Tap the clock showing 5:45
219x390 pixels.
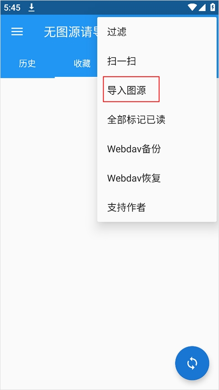pos(12,8)
